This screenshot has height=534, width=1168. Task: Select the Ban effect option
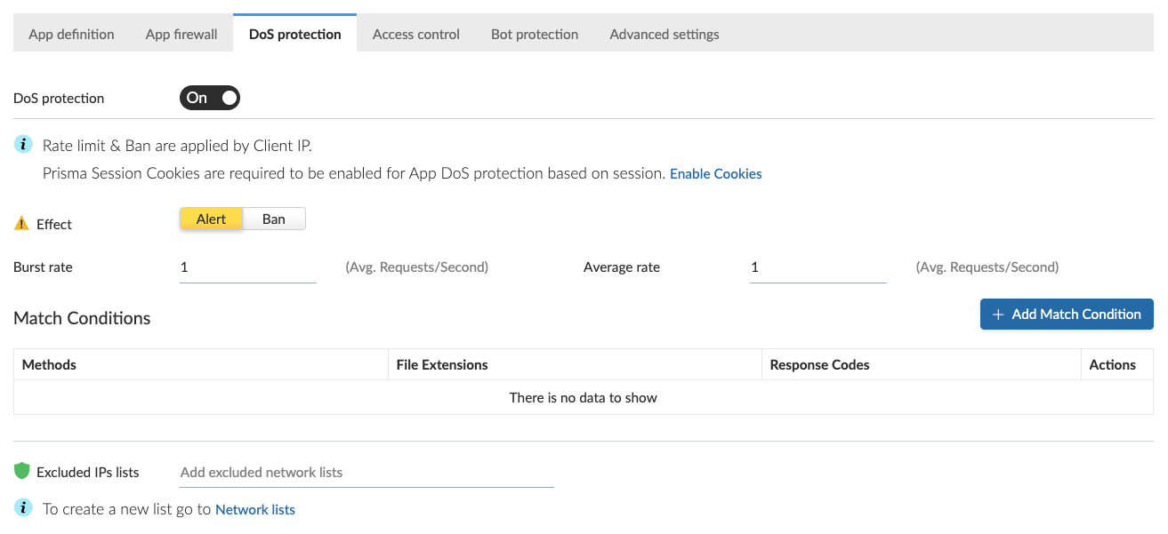[274, 219]
